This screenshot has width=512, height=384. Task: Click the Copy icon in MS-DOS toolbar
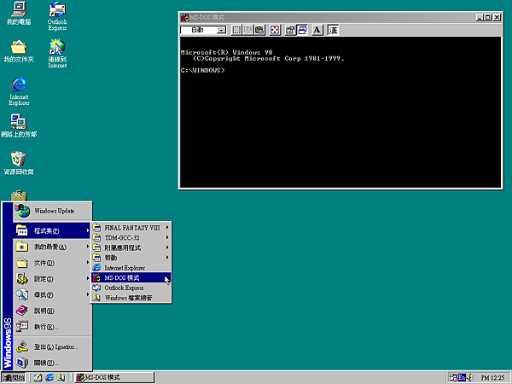(248, 31)
